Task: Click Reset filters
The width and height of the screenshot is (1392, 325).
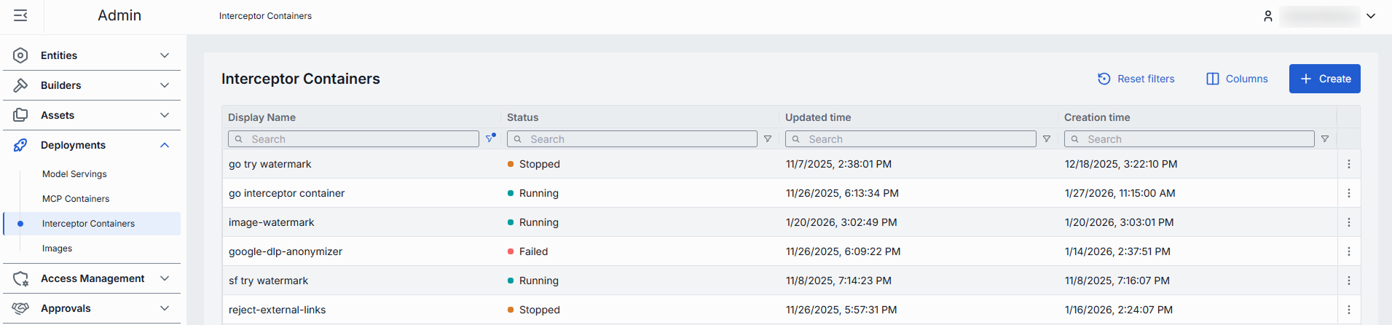Action: tap(1136, 79)
